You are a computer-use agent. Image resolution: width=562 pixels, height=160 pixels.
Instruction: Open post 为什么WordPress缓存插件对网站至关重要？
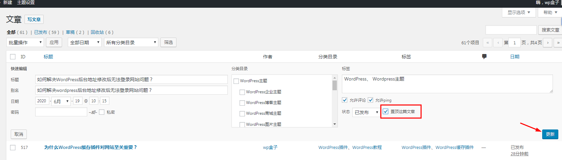91,147
